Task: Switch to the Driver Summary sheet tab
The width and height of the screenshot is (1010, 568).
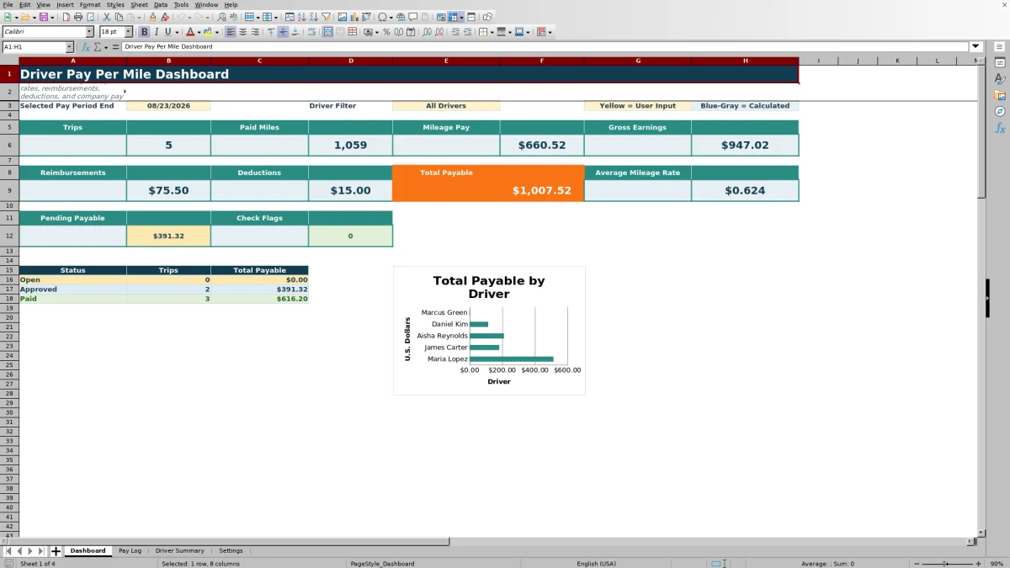Action: pyautogui.click(x=179, y=551)
